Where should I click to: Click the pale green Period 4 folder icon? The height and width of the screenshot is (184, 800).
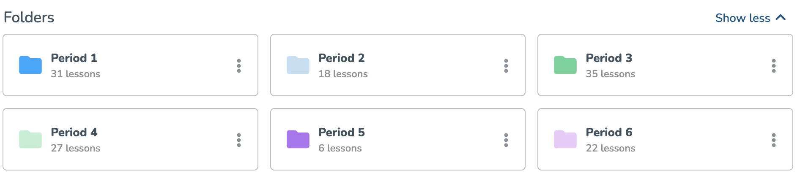click(30, 139)
